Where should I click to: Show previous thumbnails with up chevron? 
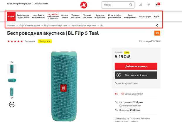pyautogui.click(x=12, y=62)
